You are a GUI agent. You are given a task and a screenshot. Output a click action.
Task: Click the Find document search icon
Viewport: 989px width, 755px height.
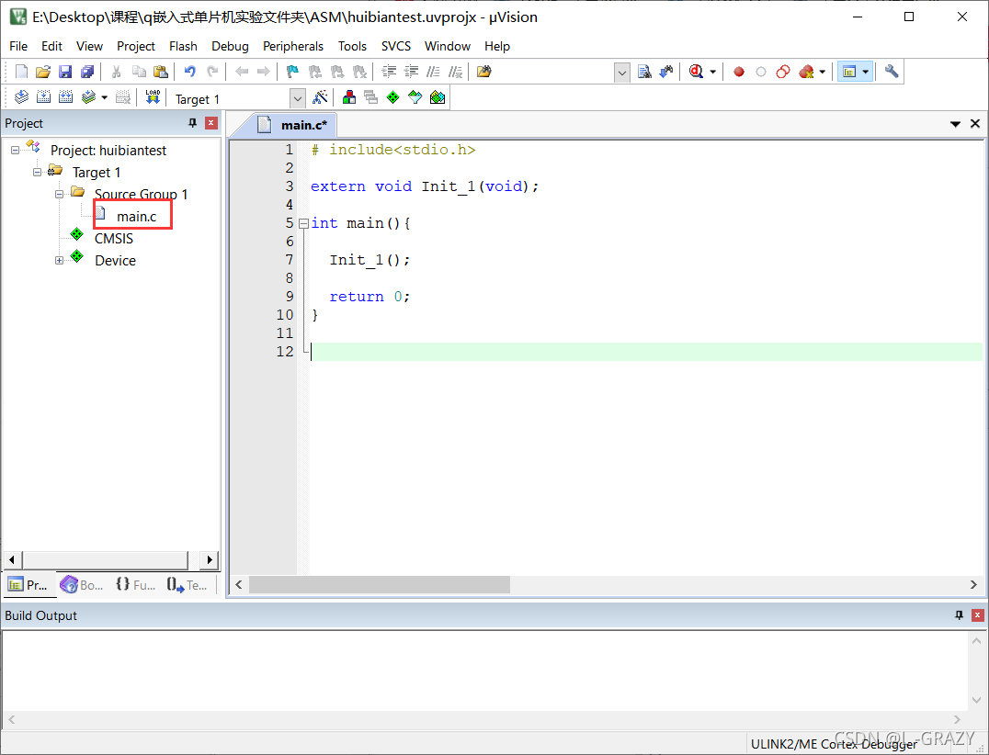point(644,72)
